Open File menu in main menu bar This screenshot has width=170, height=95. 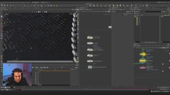[2, 2]
